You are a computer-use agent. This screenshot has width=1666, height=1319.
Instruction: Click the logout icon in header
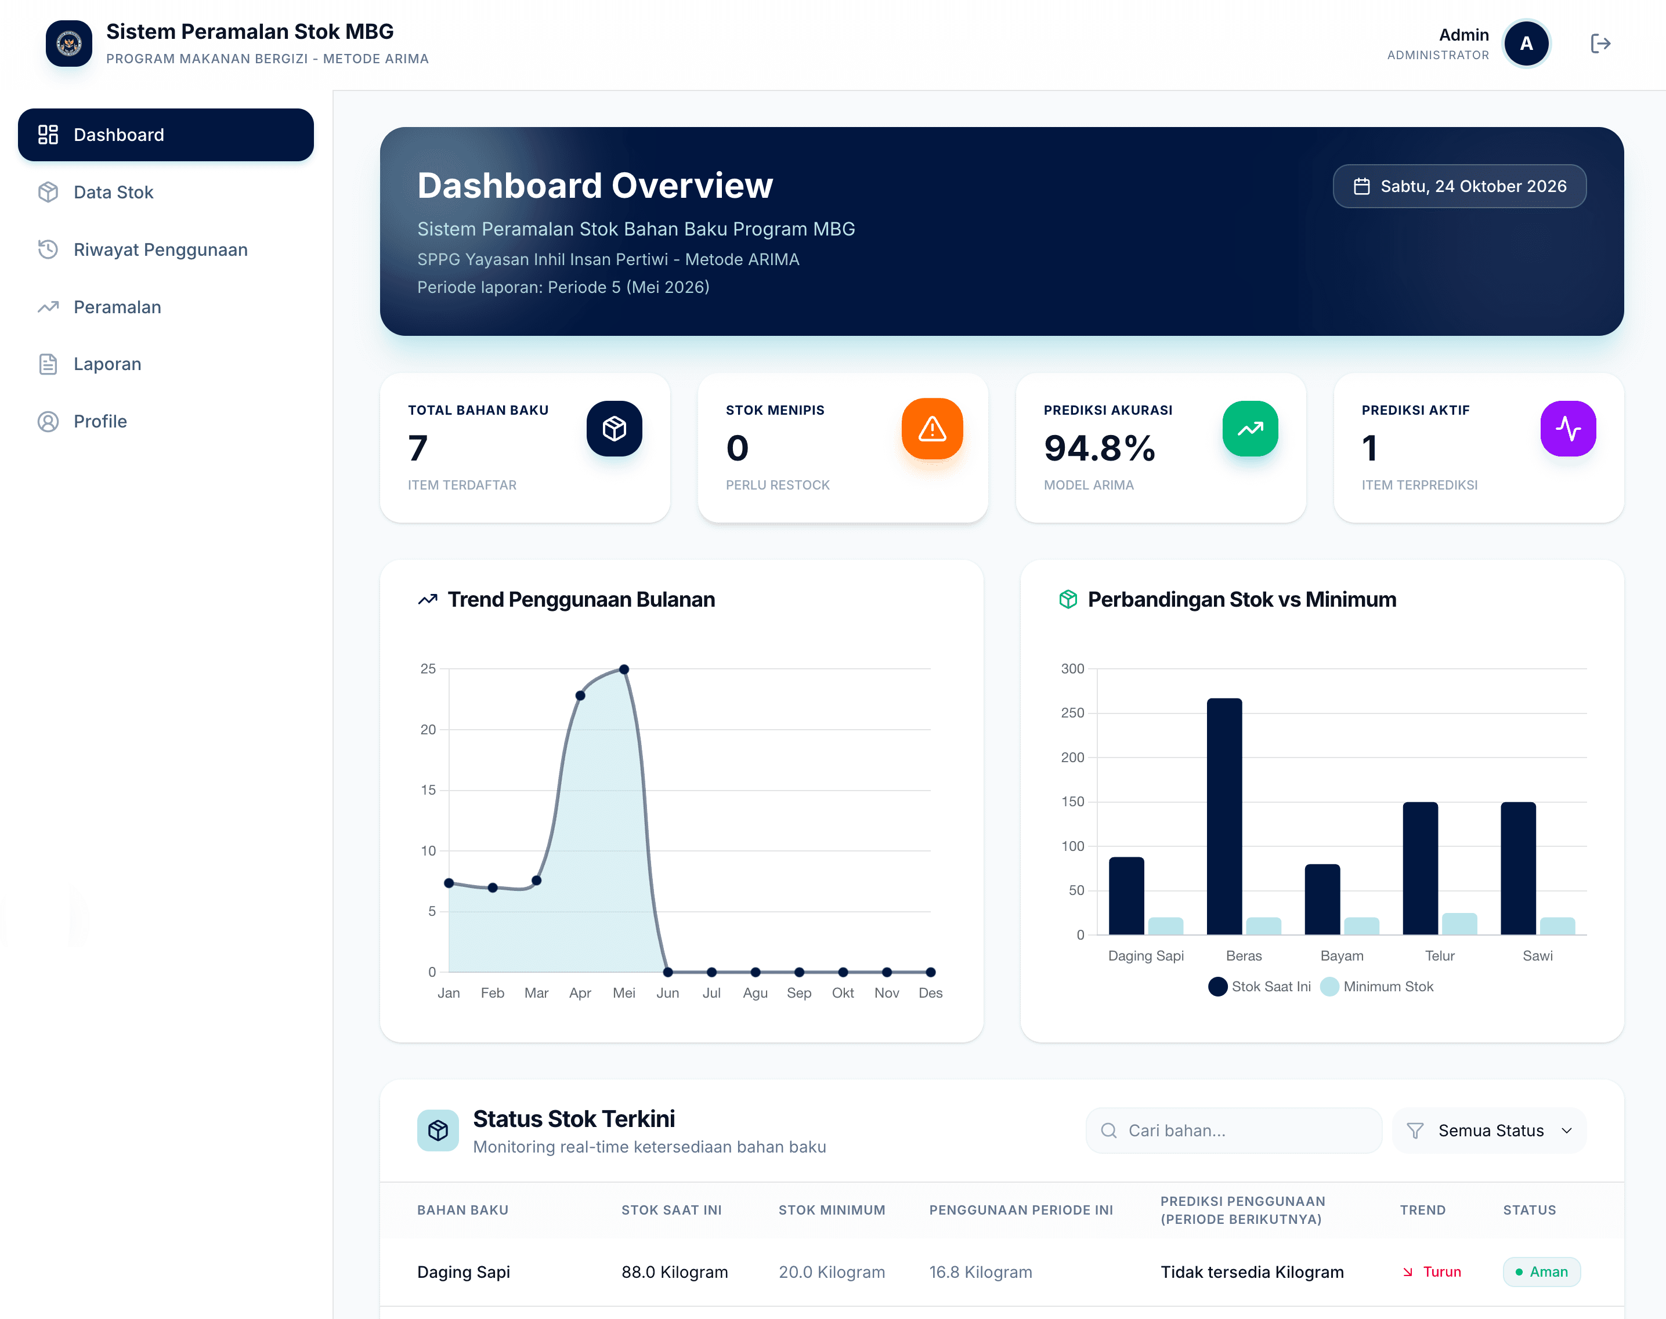(x=1600, y=44)
